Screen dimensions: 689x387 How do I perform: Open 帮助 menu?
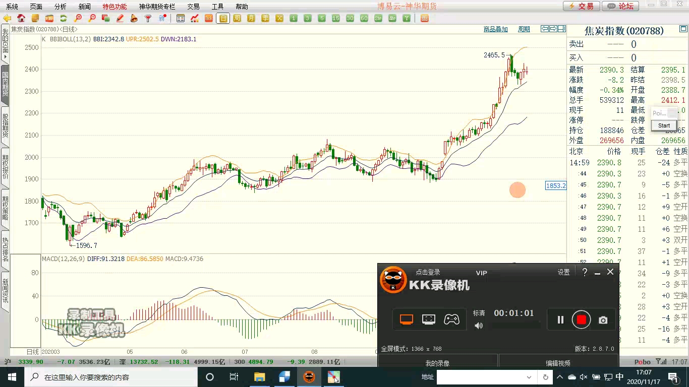click(242, 7)
